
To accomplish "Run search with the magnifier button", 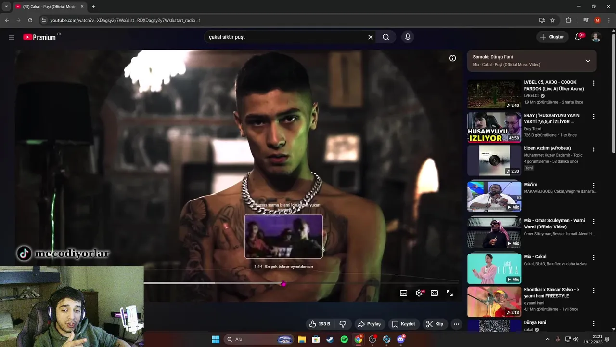I will (386, 37).
